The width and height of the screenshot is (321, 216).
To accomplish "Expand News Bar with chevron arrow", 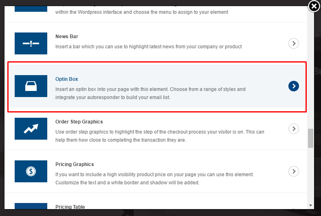I will click(x=293, y=43).
